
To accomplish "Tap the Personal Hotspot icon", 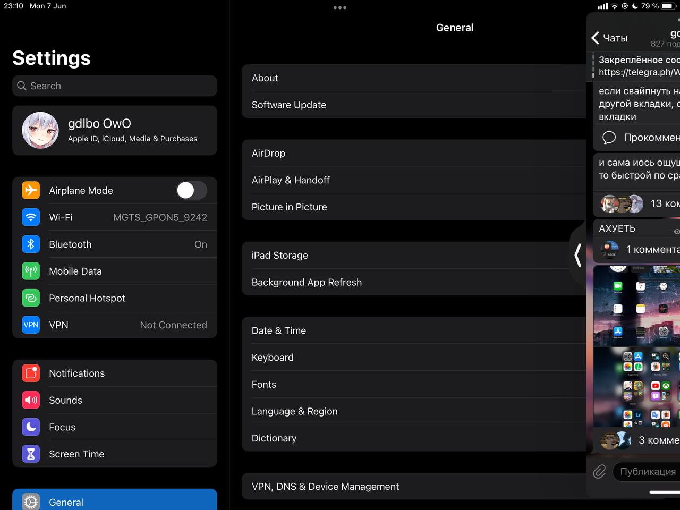I will (31, 298).
